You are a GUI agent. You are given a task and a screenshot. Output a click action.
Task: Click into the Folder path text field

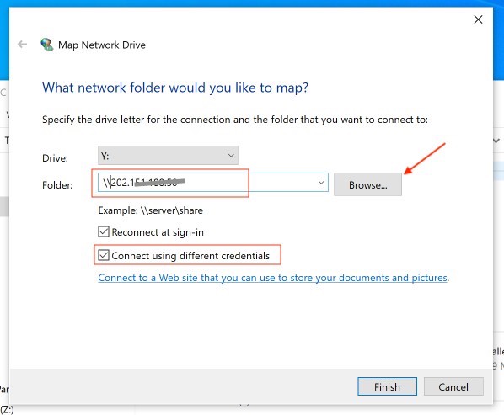click(x=207, y=183)
